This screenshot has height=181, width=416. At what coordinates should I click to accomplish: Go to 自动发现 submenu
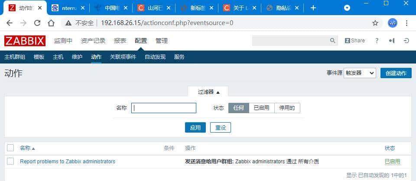coord(155,57)
